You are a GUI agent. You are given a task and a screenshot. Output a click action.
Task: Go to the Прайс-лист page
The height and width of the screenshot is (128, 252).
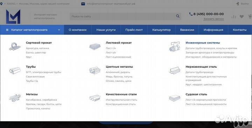pyautogui.click(x=134, y=30)
